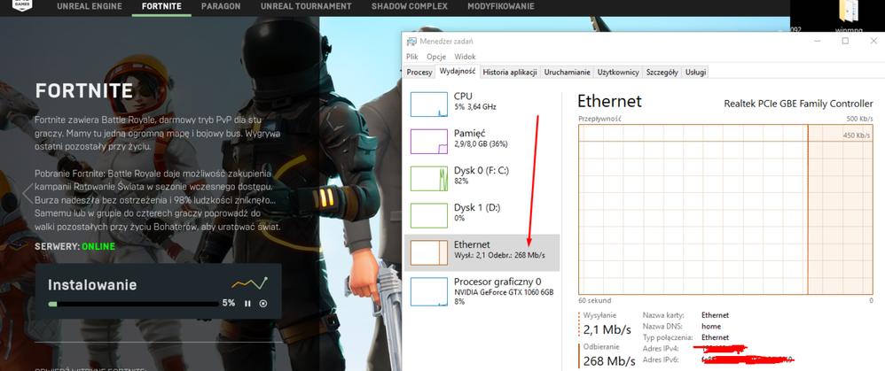Image resolution: width=885 pixels, height=371 pixels.
Task: Switch to the Szczegóły tab
Action: [x=662, y=73]
